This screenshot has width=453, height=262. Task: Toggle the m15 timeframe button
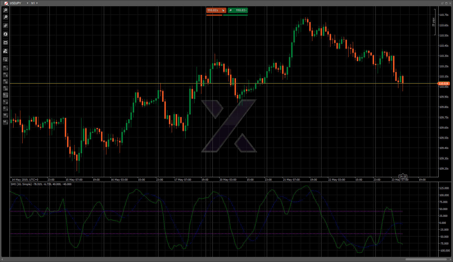[5, 81]
